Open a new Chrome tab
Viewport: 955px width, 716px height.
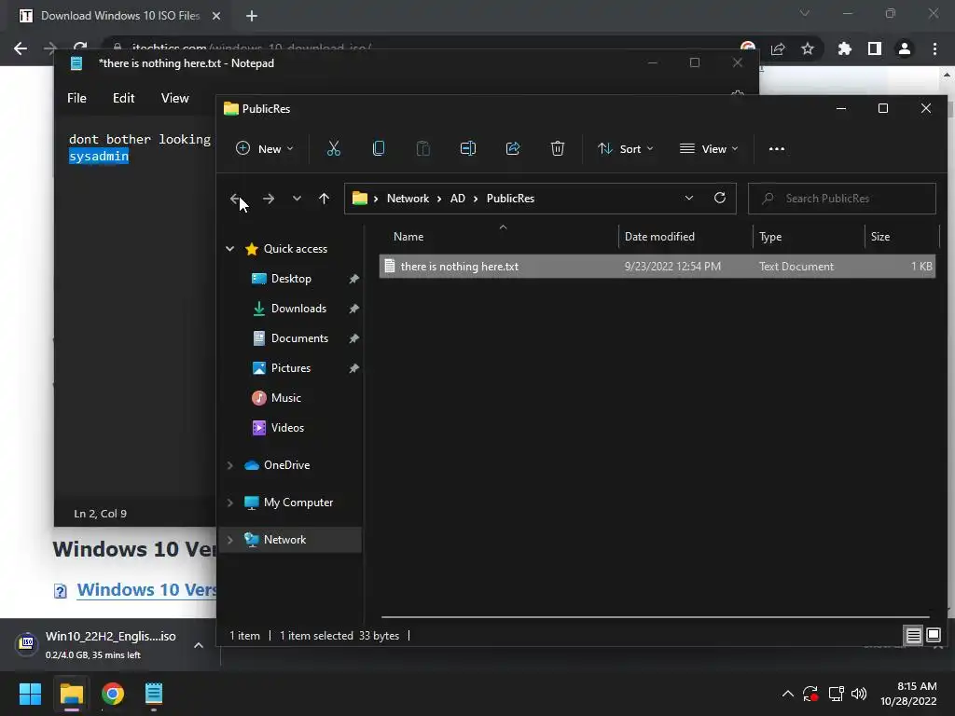point(252,16)
